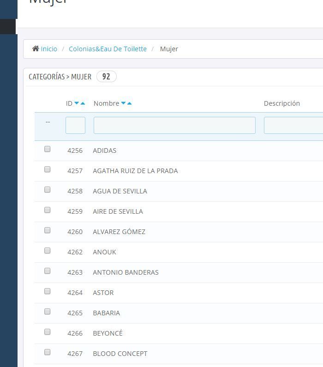Focus the Descripción filter input field
323x367 pixels.
(x=293, y=126)
